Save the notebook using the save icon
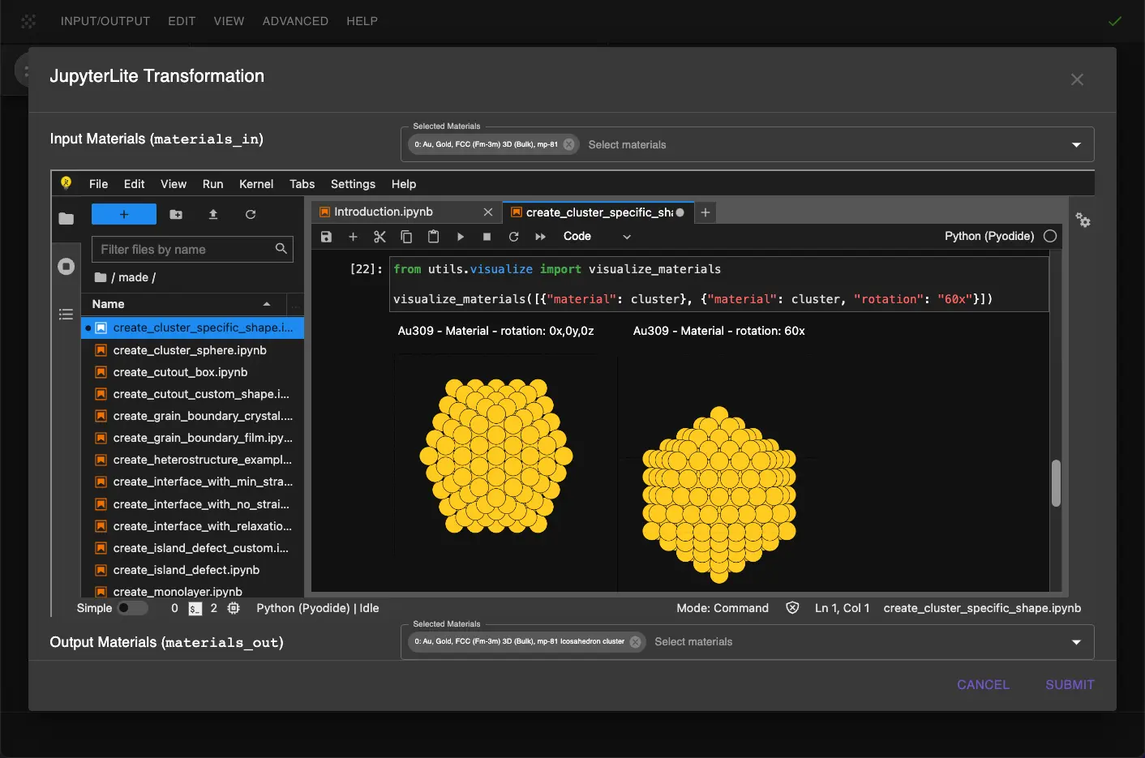1145x758 pixels. [x=327, y=236]
